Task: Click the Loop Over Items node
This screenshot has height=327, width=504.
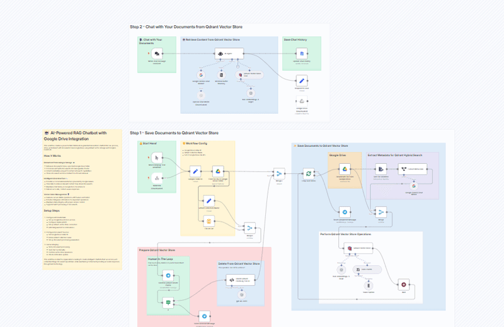Action: [309, 172]
